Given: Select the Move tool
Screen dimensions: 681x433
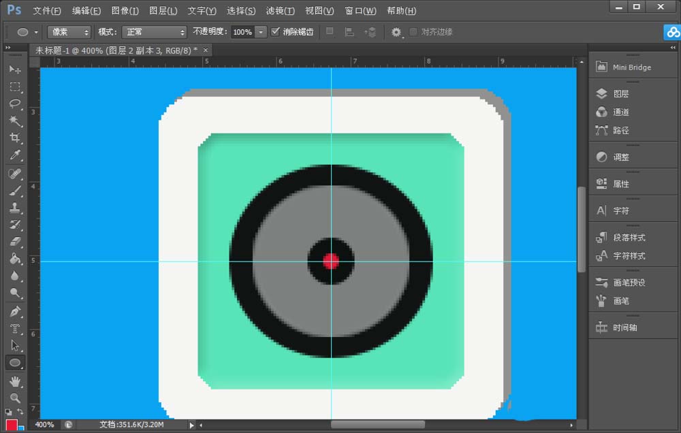Looking at the screenshot, I should click(x=15, y=69).
